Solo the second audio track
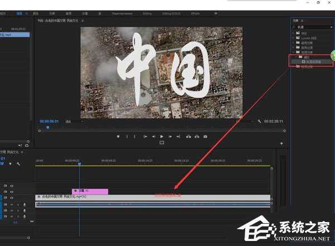The width and height of the screenshot is (335, 246). (18, 210)
